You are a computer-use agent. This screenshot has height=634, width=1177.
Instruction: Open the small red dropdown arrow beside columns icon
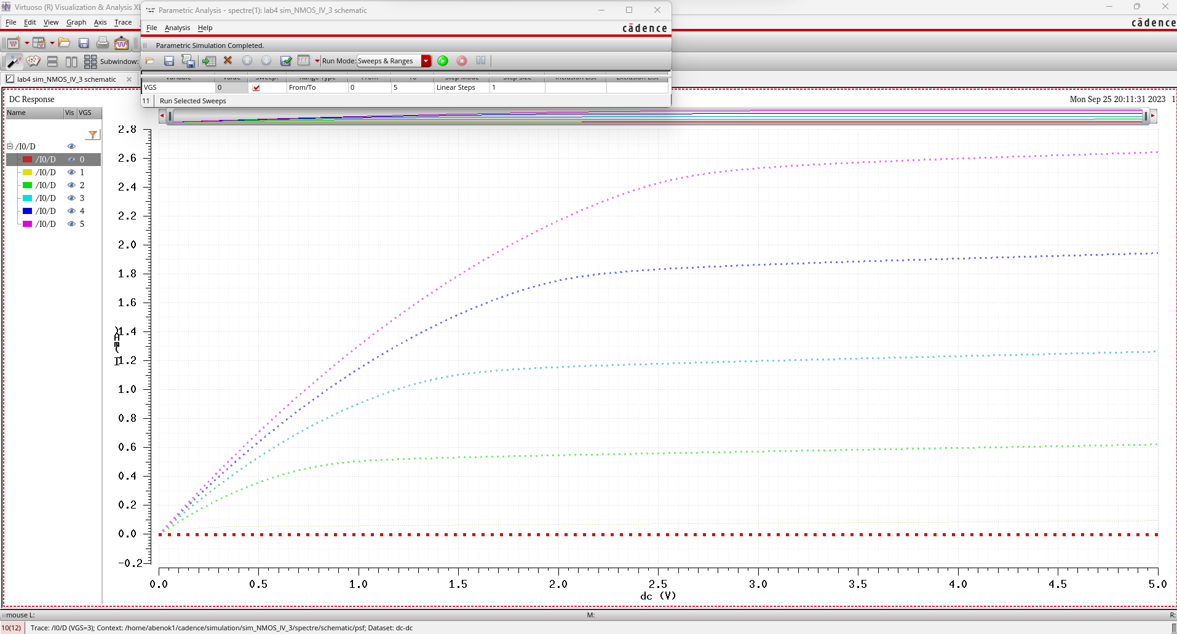tap(317, 61)
